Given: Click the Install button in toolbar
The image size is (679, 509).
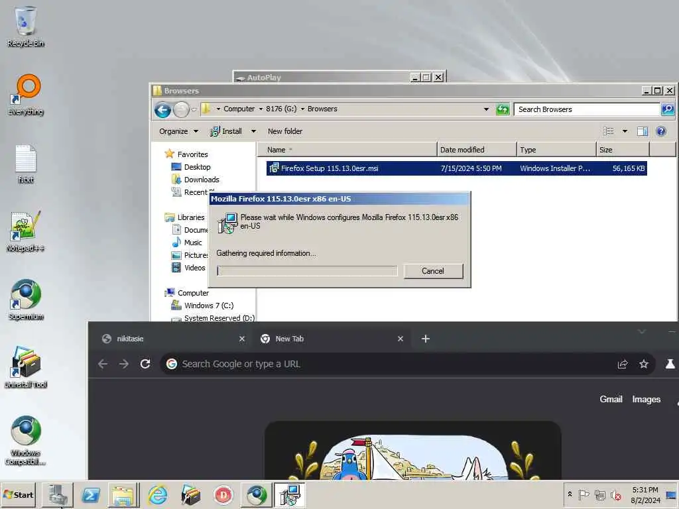Looking at the screenshot, I should click(x=227, y=131).
